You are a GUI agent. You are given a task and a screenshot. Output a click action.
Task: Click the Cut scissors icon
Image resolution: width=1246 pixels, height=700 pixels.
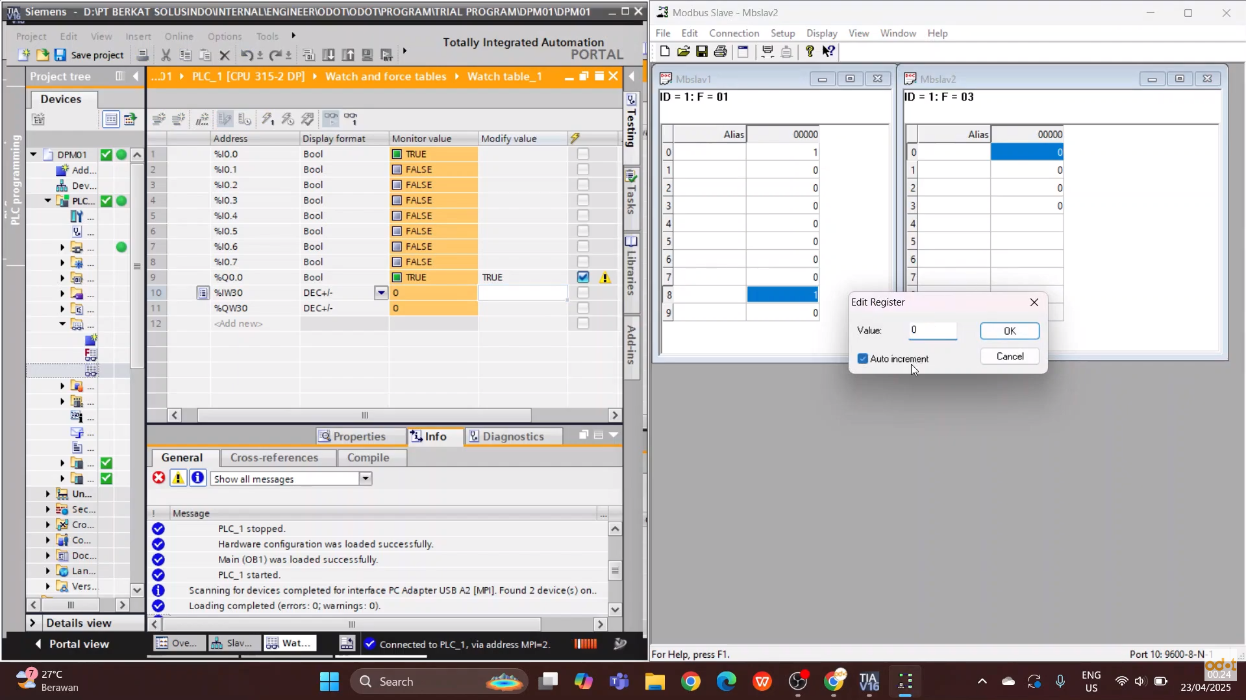[166, 55]
